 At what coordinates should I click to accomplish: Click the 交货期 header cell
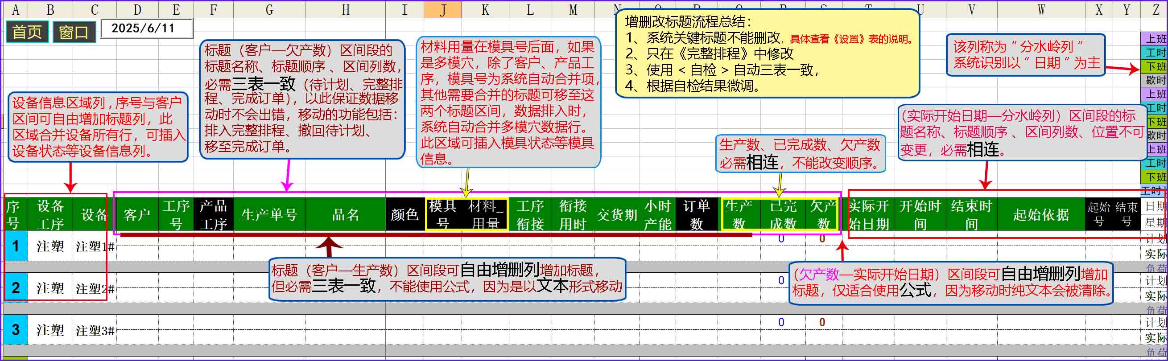pos(617,215)
